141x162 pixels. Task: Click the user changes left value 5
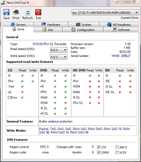(93, 147)
